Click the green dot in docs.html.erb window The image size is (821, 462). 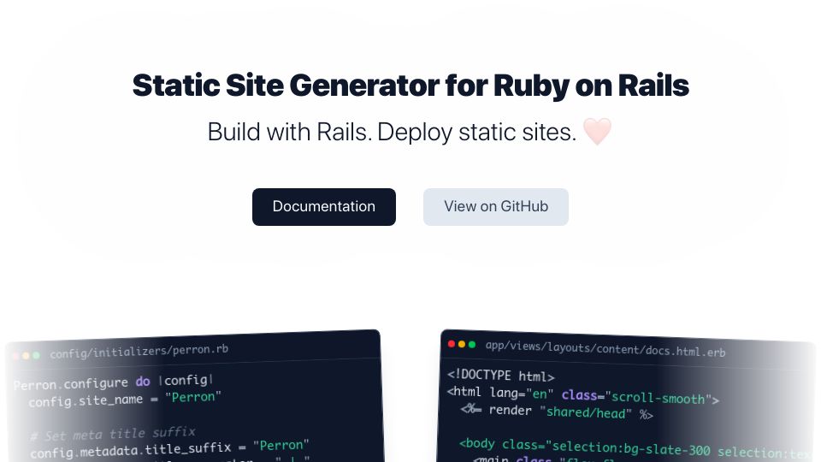click(472, 344)
